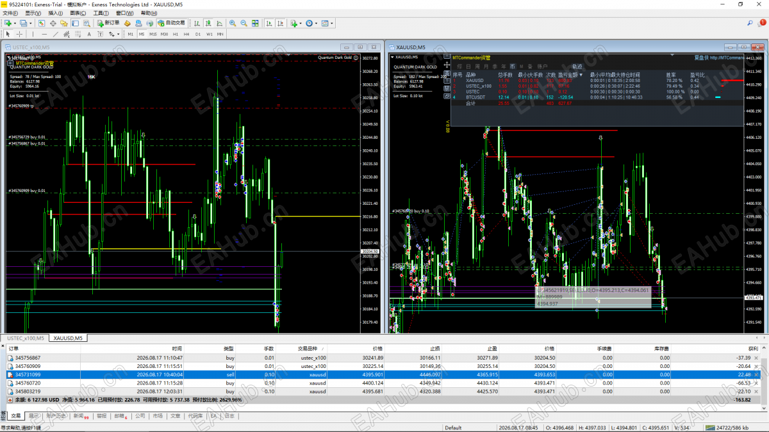
Task: Switch to M1 timeframe
Action: [130, 33]
